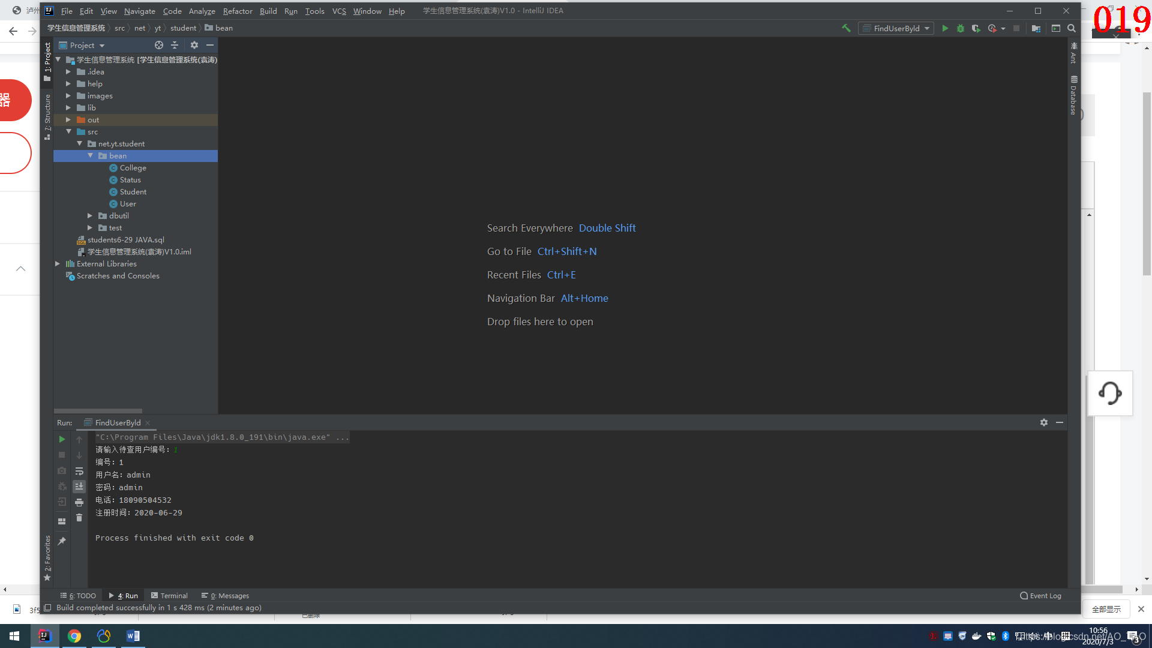Expand External Libraries node
Viewport: 1152px width, 648px height.
58,264
